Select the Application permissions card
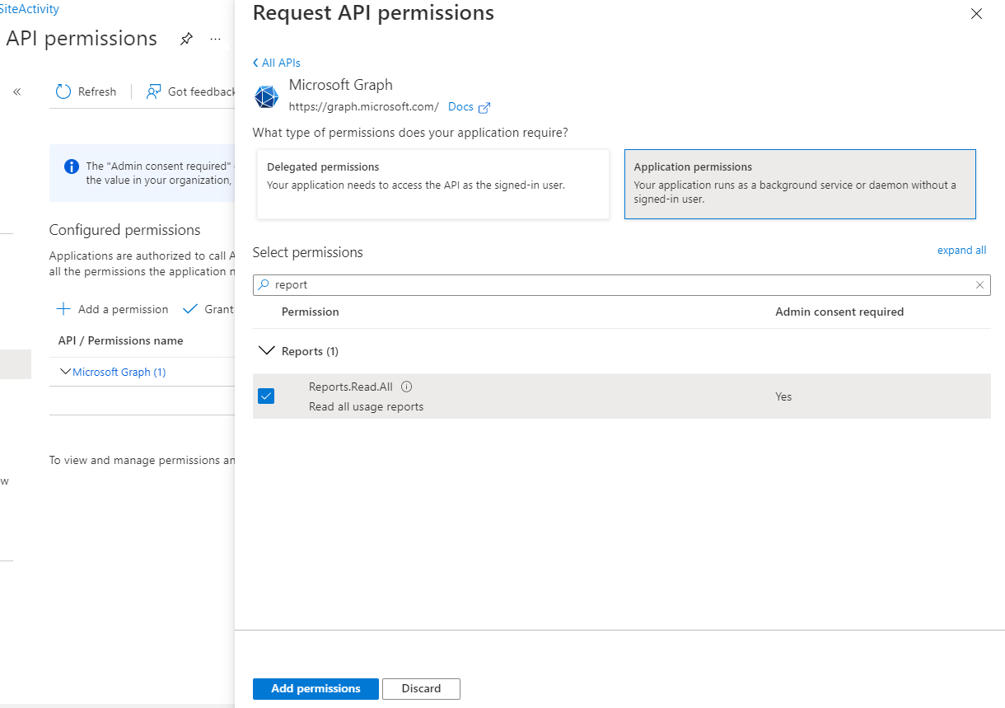 pyautogui.click(x=800, y=184)
